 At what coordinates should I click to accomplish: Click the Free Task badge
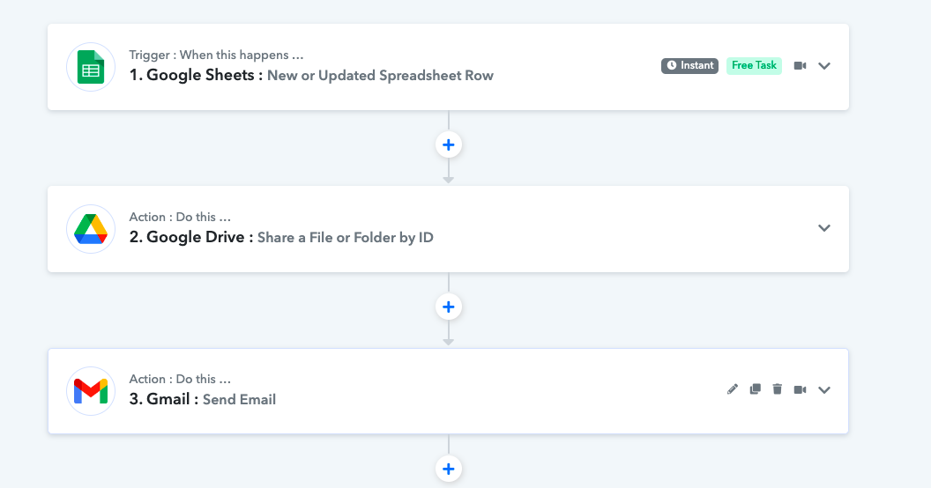click(x=754, y=66)
